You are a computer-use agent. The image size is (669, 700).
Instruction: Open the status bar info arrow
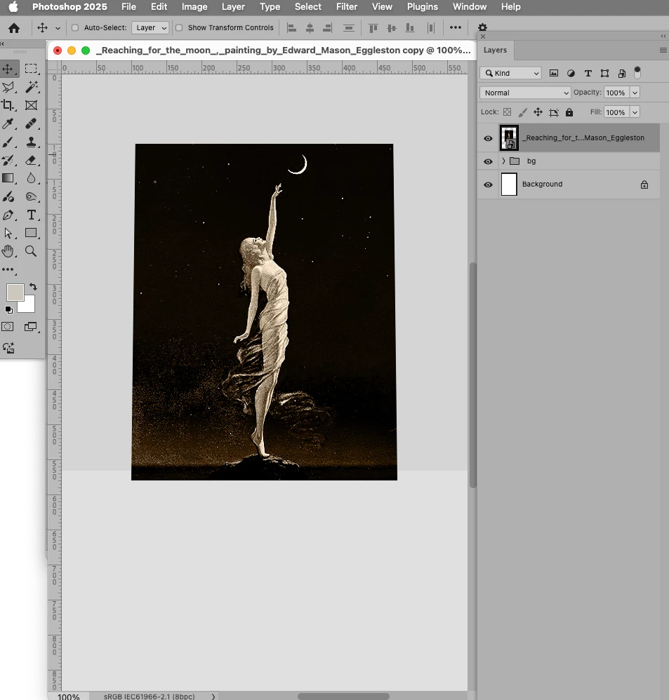pos(213,696)
